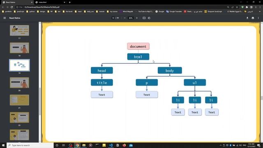263x148 pixels.
Task: Click the taskbar clock and date
Action: 251,145
